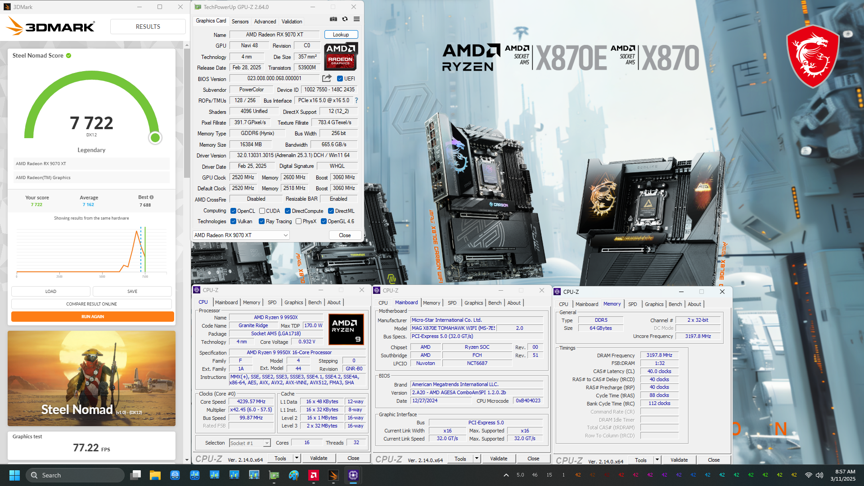Click the CPU-Z taskbar icon
864x486 pixels.
coord(353,475)
